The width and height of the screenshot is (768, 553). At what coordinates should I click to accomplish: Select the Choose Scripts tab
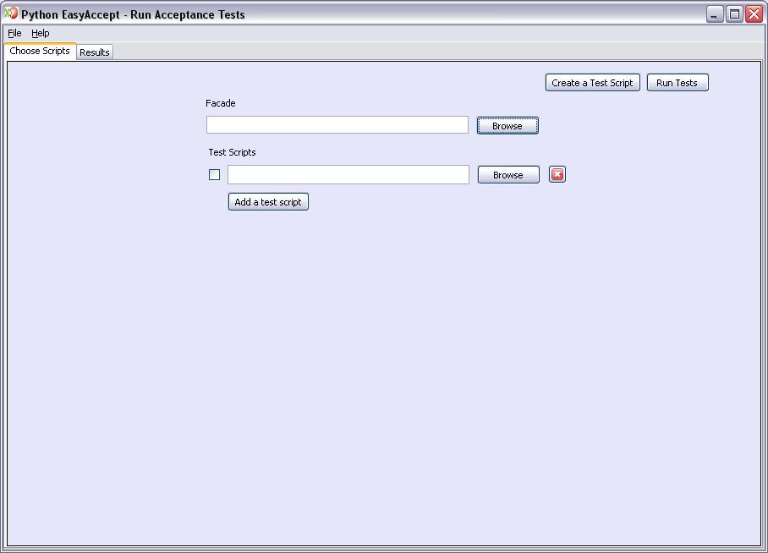[40, 52]
